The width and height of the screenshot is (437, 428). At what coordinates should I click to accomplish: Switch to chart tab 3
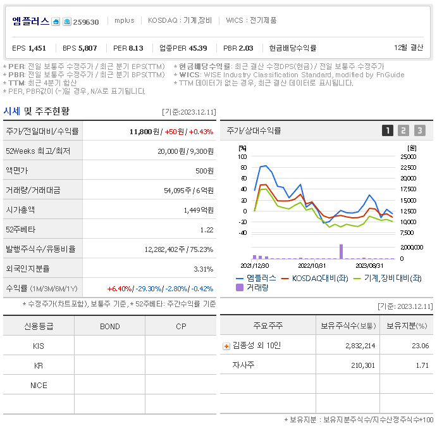420,130
